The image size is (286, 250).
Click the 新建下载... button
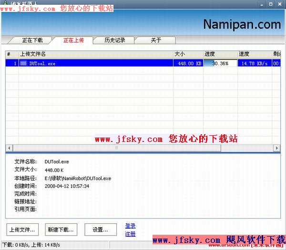coord(61,230)
